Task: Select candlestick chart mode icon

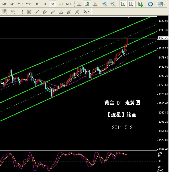Action: pos(87,4)
